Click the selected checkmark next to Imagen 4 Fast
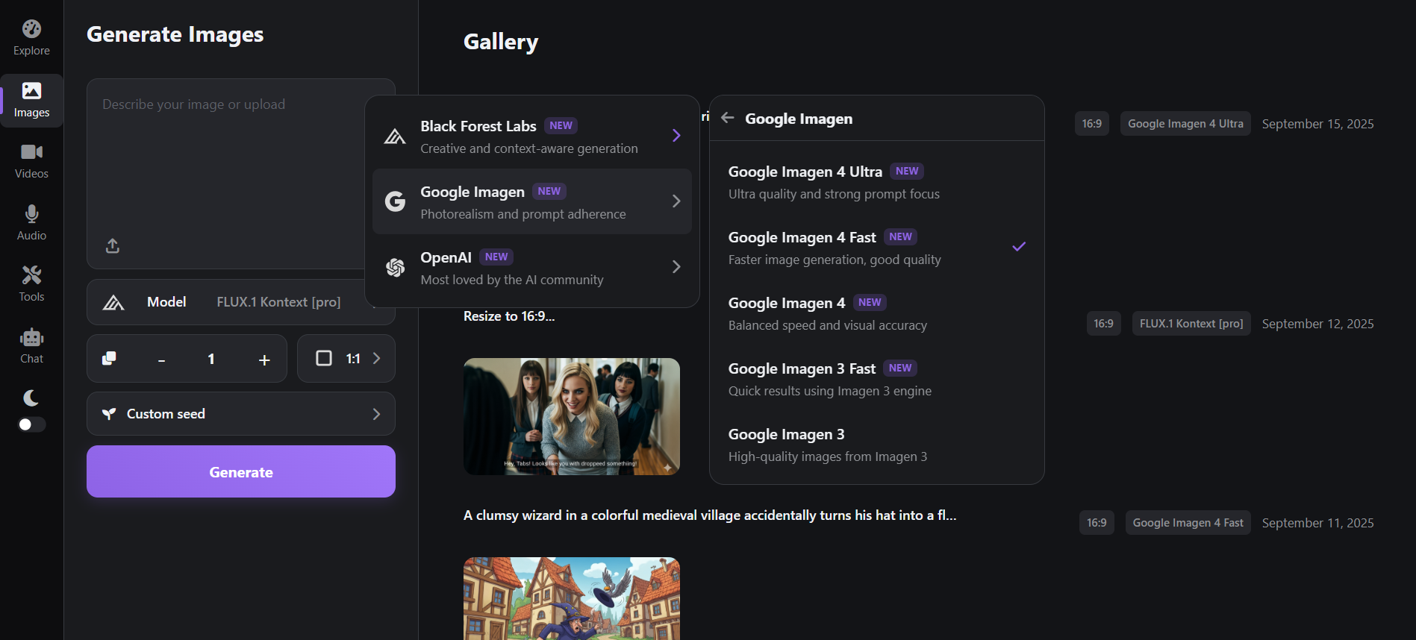Viewport: 1416px width, 640px height. point(1019,246)
